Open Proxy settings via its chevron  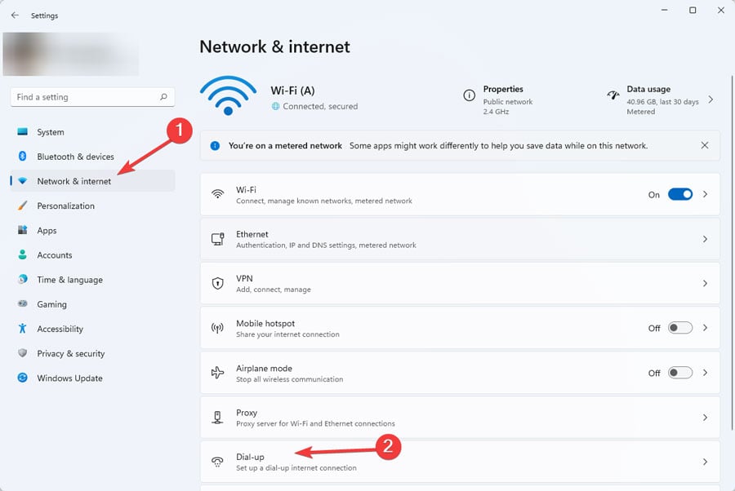[x=705, y=418]
